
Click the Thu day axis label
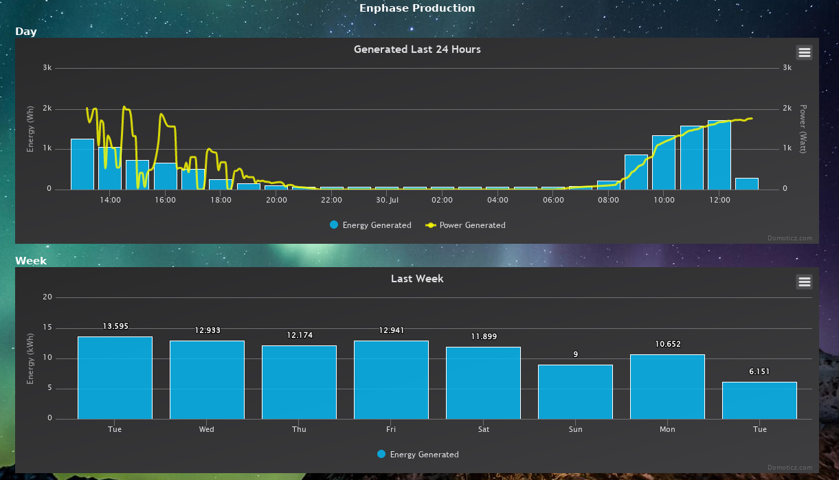(x=299, y=429)
